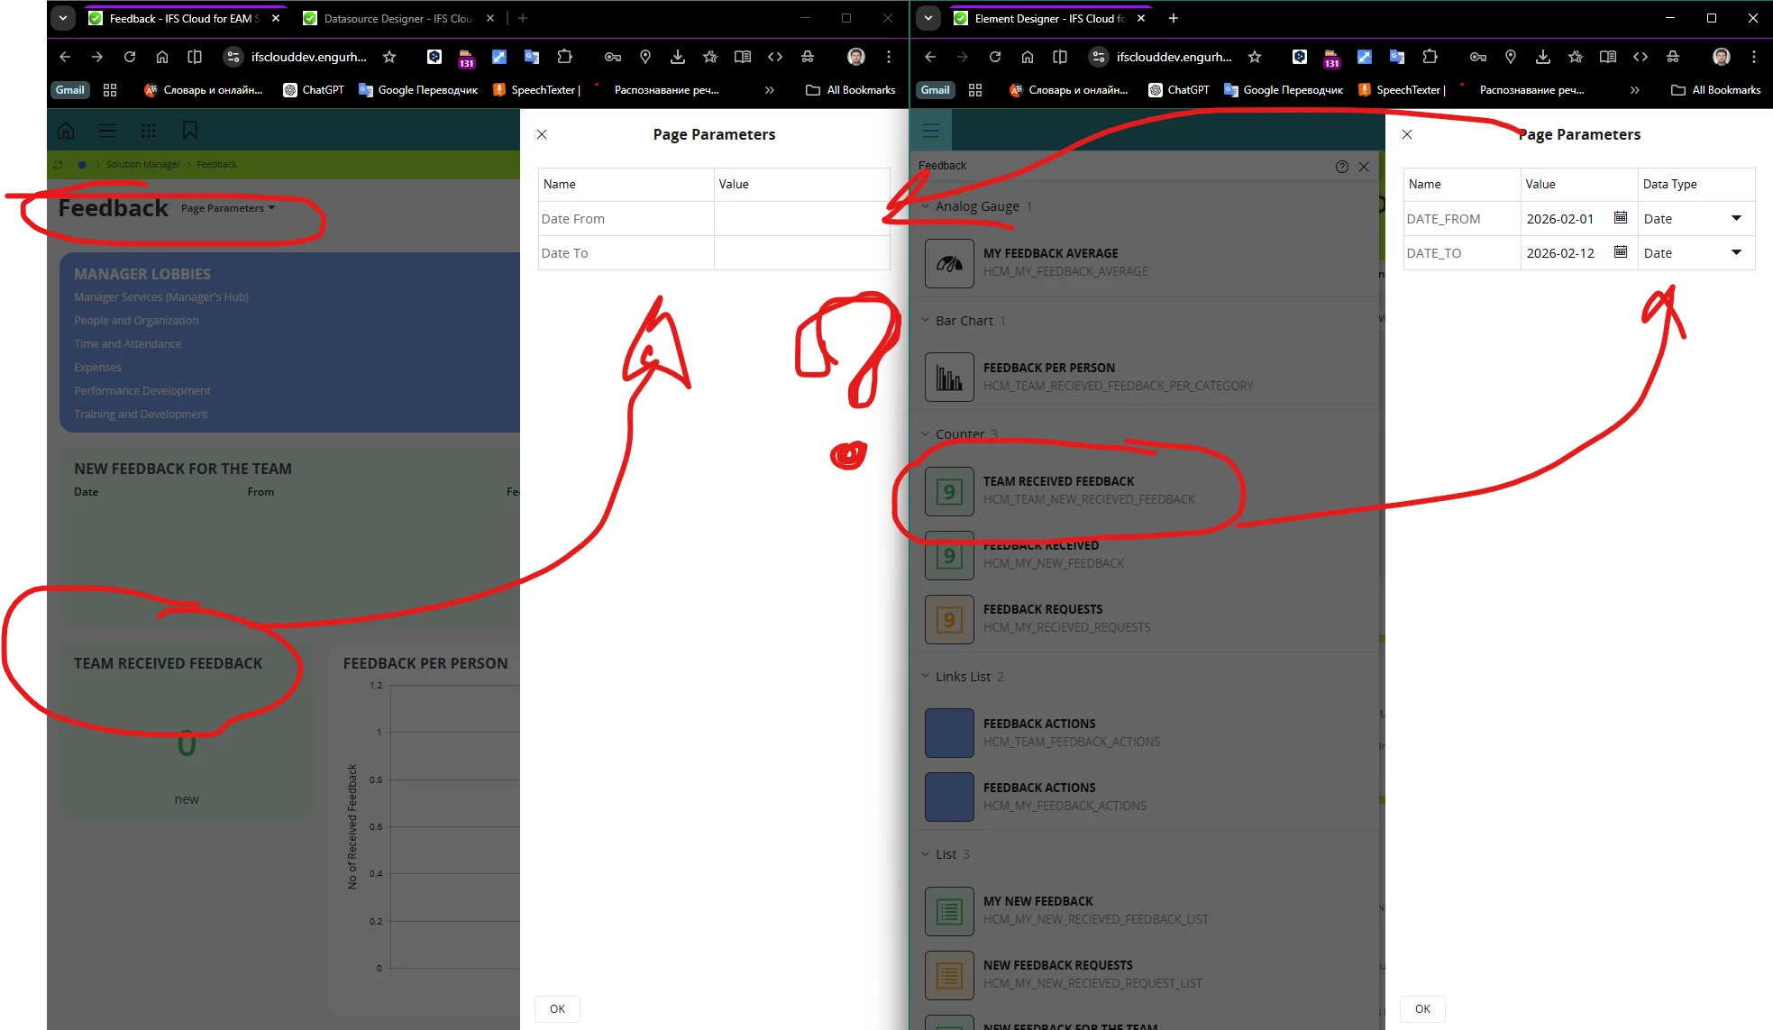Click the Team Received Feedback counter icon

tap(948, 491)
